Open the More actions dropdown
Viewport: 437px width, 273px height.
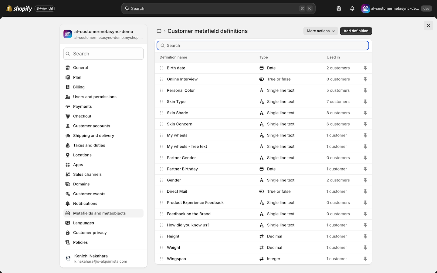click(320, 31)
